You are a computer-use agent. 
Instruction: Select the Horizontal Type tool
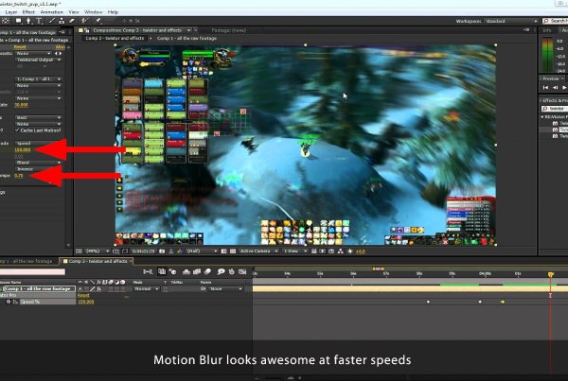[x=39, y=21]
